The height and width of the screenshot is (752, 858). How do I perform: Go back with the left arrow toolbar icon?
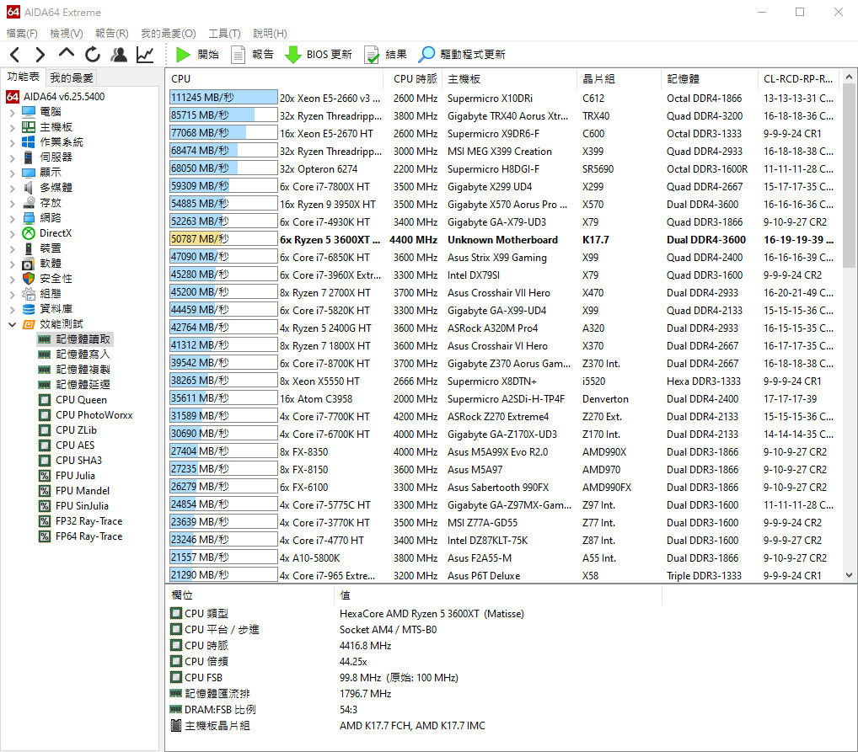coord(15,54)
